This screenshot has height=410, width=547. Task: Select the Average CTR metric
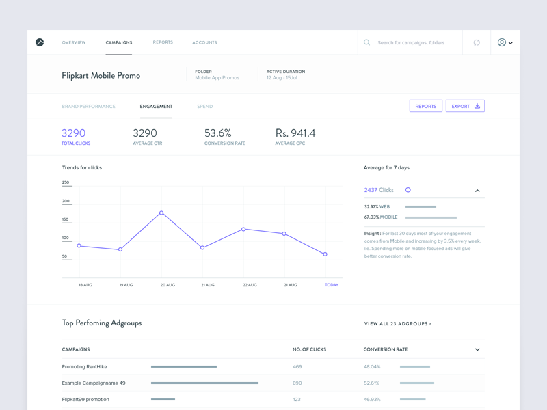(x=148, y=137)
